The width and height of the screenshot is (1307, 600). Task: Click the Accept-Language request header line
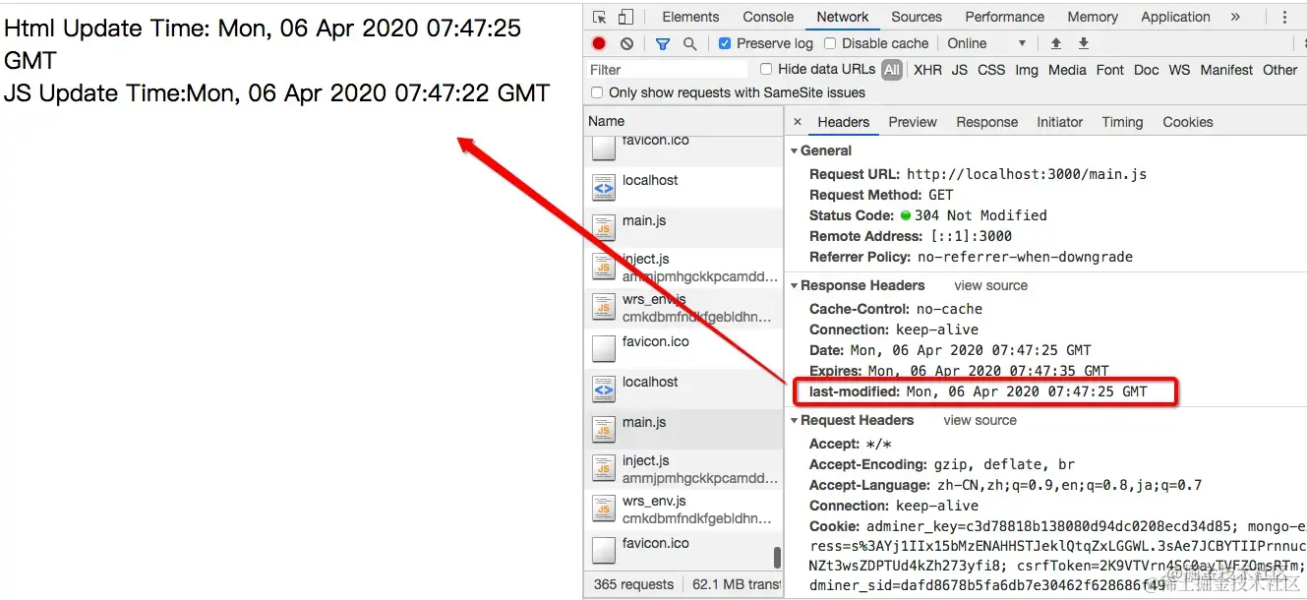1005,485
